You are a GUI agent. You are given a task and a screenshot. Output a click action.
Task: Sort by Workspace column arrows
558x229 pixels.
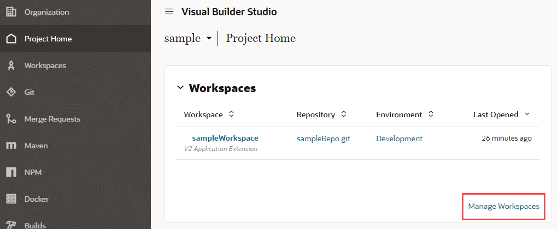tap(231, 114)
